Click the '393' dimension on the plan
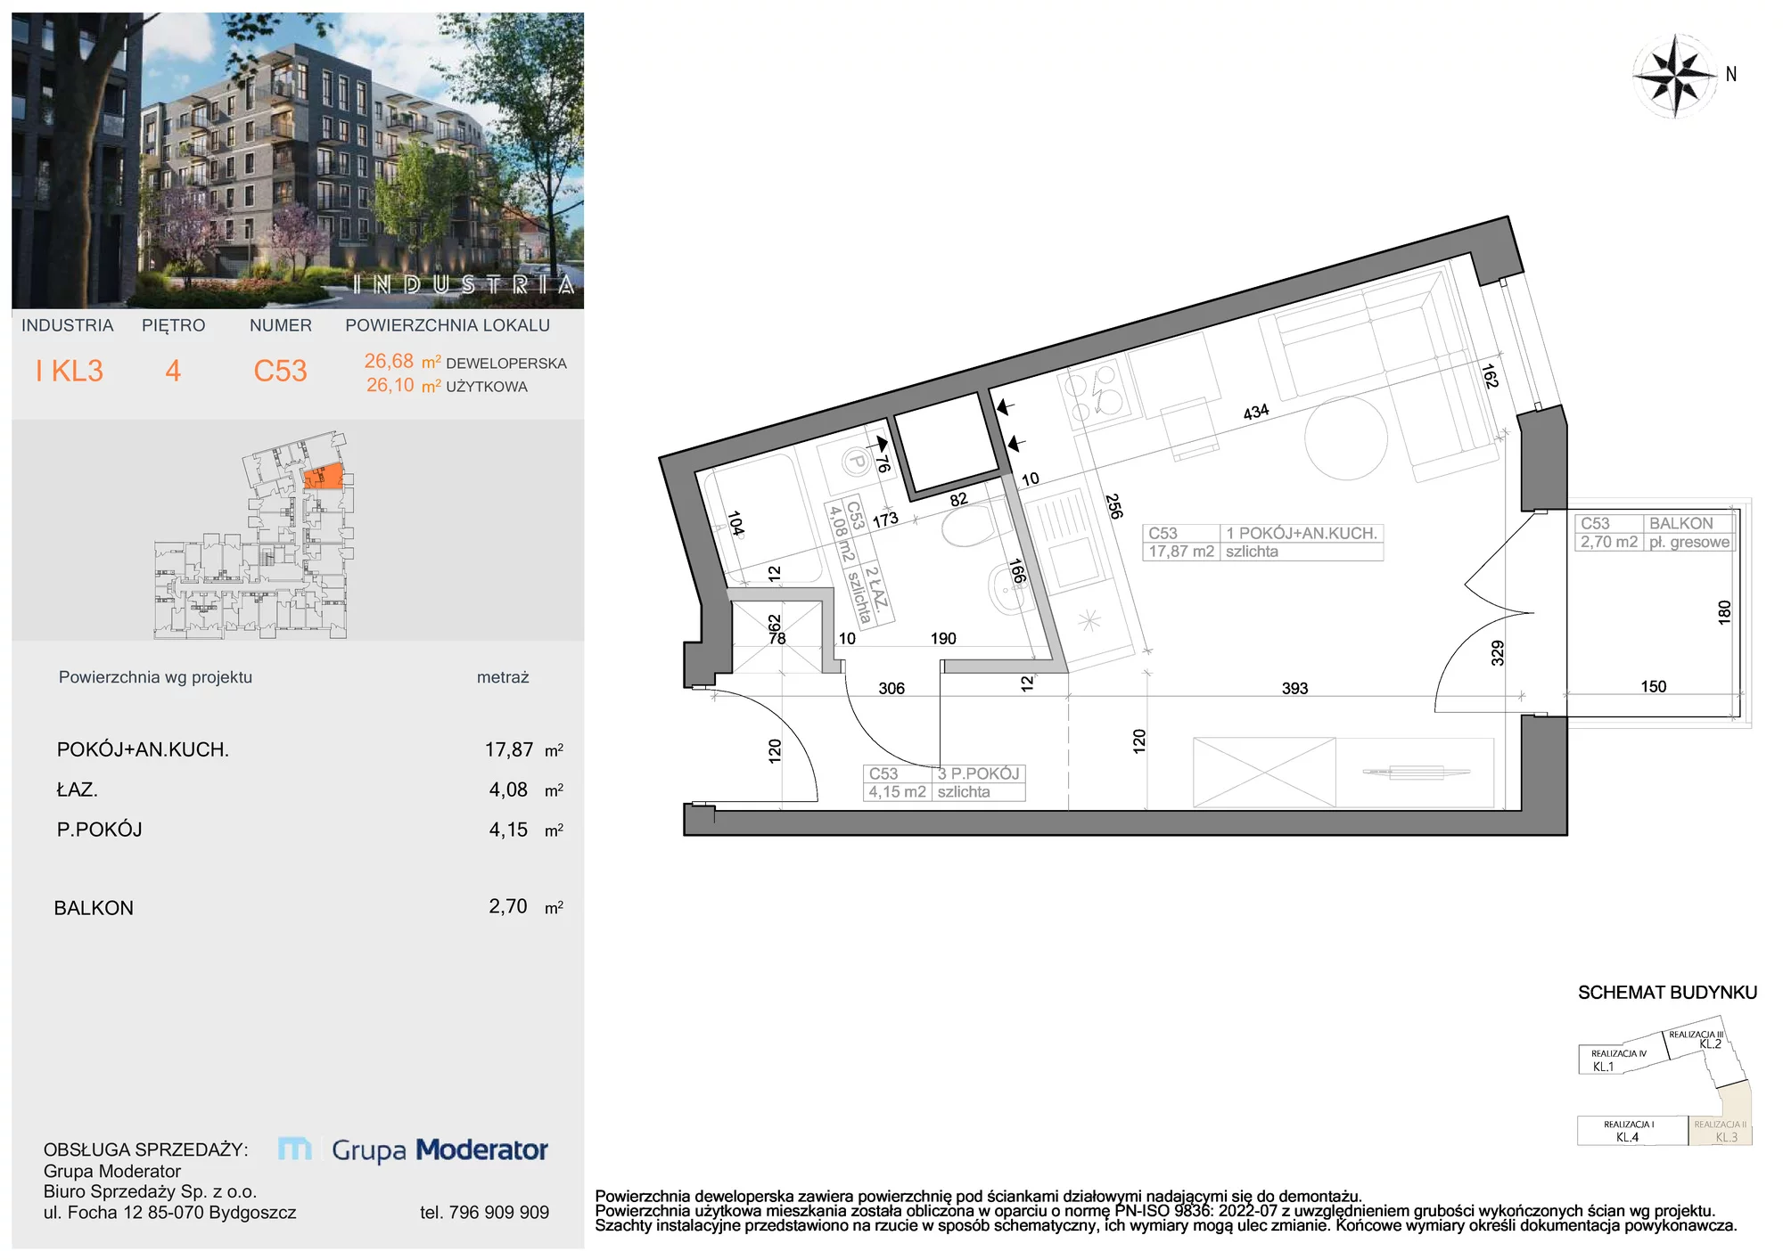This screenshot has height=1260, width=1783. pos(1294,688)
